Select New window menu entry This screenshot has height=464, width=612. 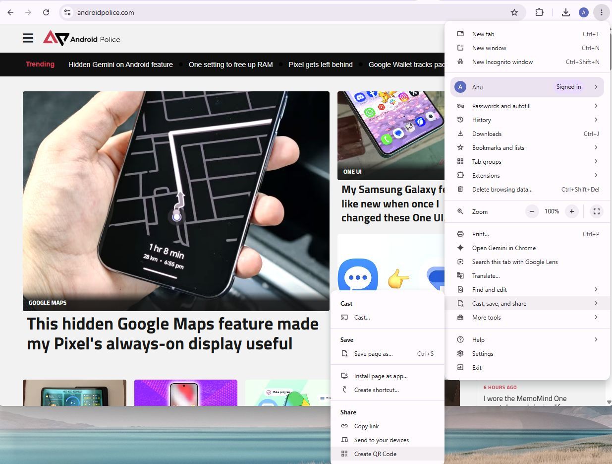(x=527, y=48)
